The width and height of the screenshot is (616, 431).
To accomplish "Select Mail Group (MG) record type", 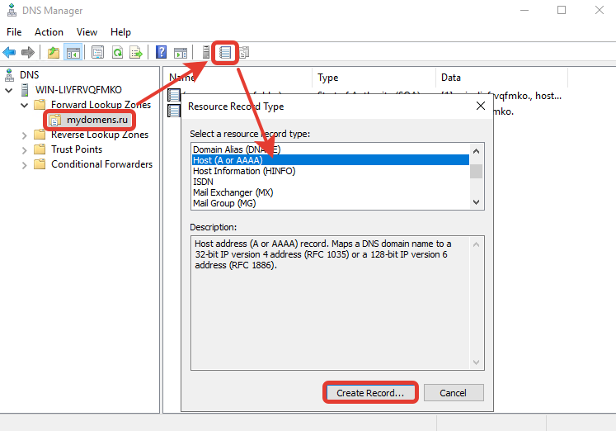I will click(331, 203).
